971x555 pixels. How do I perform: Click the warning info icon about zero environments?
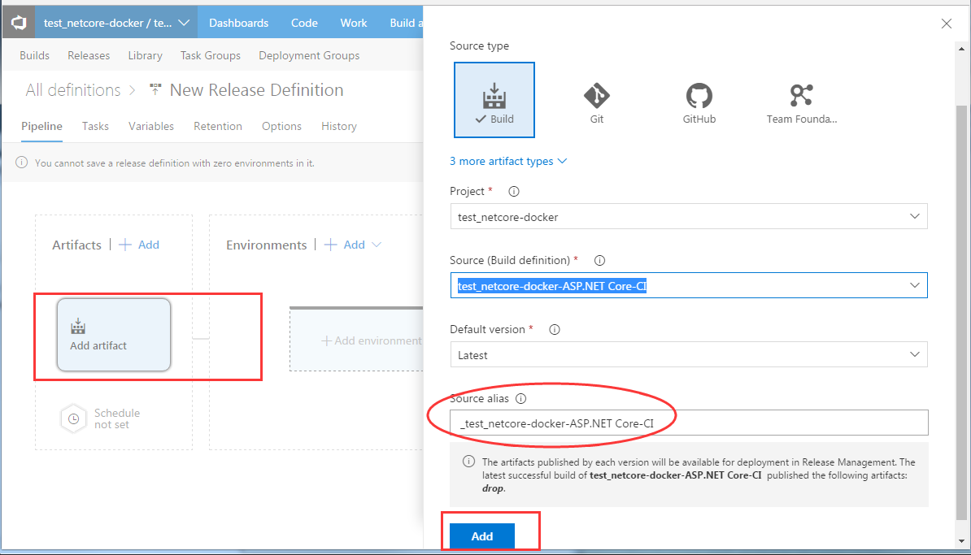tap(22, 163)
